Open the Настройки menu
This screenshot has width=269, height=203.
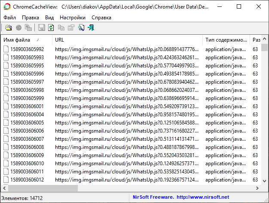pyautogui.click(x=73, y=18)
